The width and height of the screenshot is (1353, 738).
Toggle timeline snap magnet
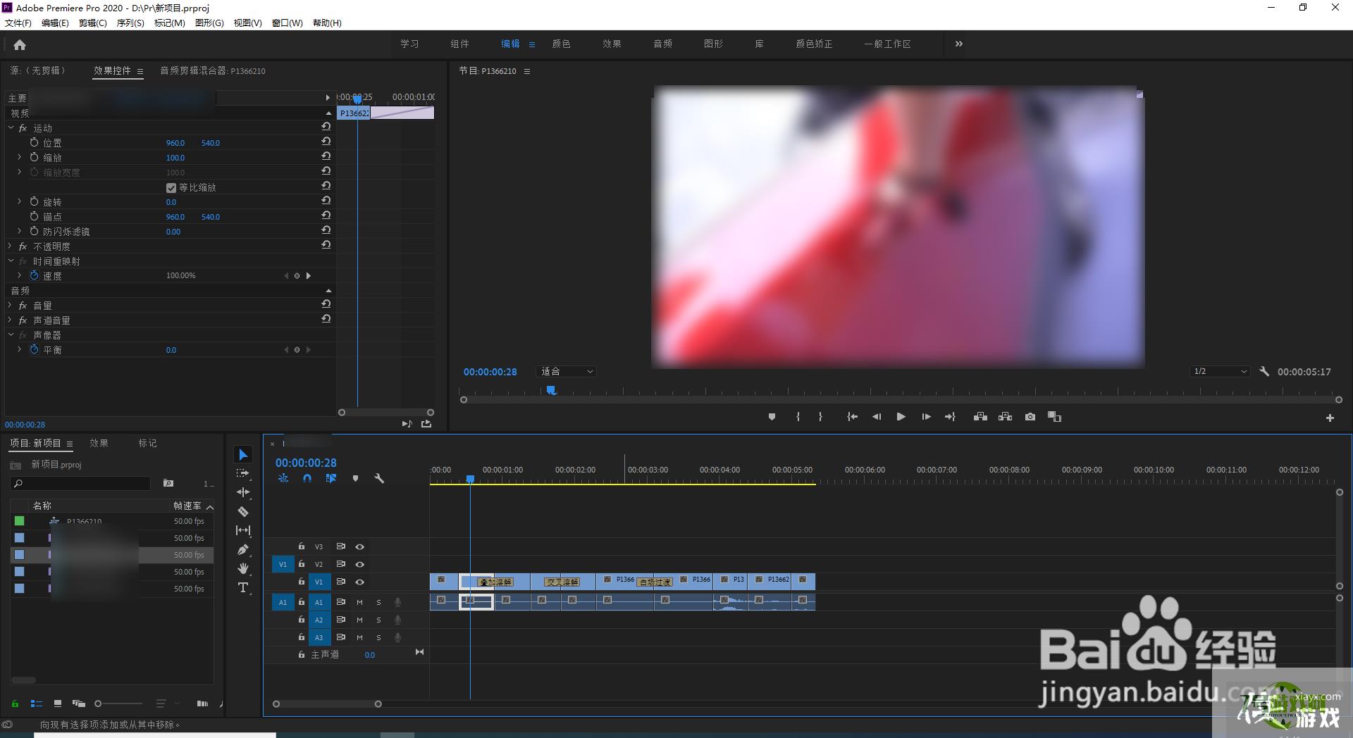pos(307,478)
